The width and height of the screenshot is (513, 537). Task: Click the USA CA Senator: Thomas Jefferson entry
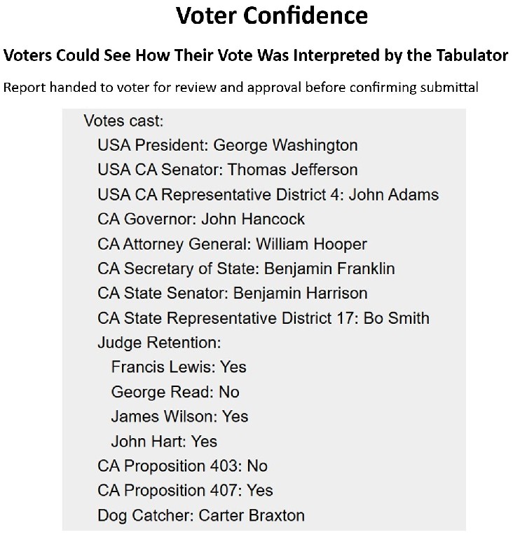click(x=228, y=170)
